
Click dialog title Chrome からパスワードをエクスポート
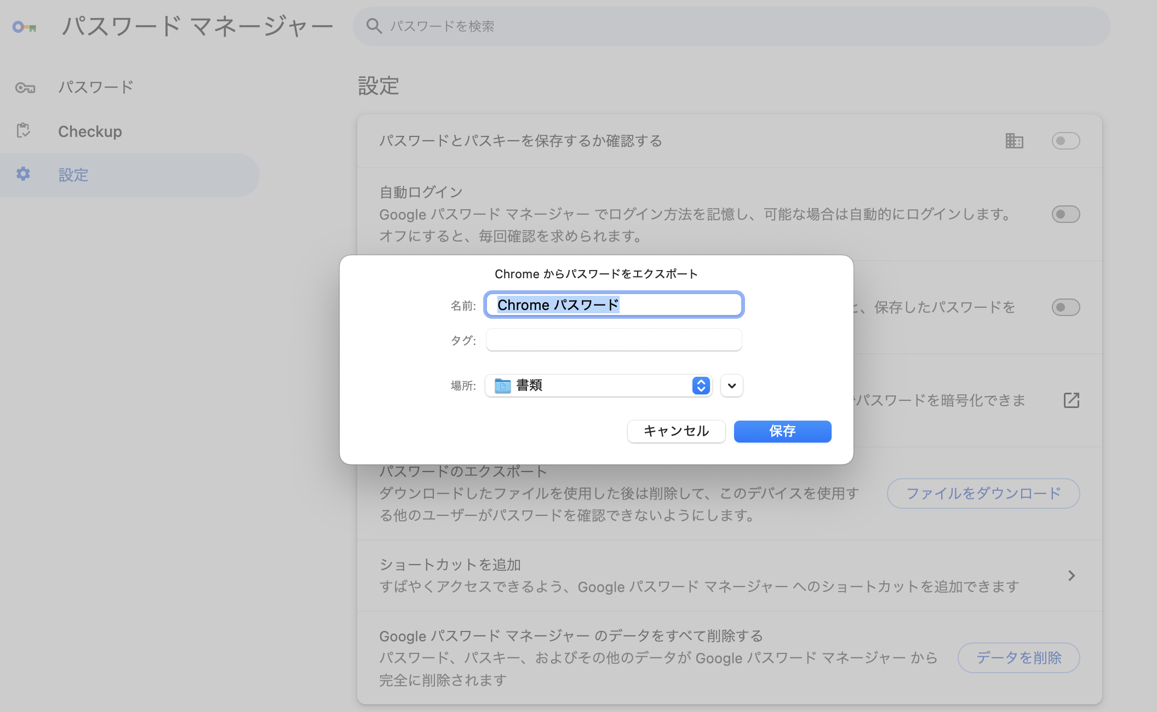[x=596, y=274]
